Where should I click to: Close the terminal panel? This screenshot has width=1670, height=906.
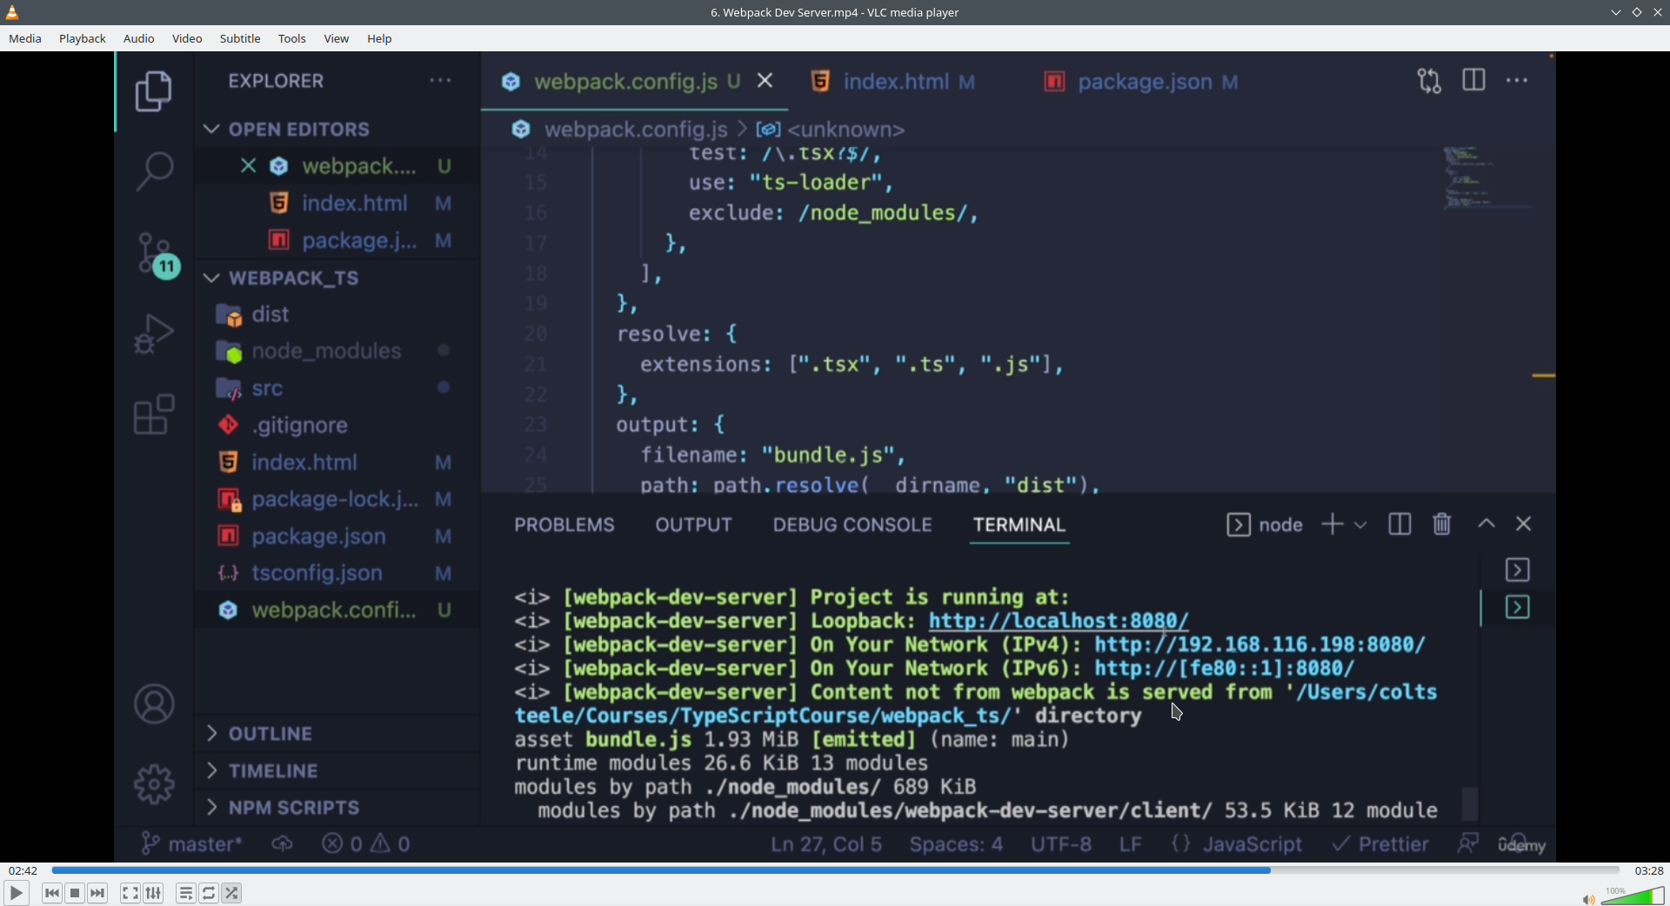1524,523
